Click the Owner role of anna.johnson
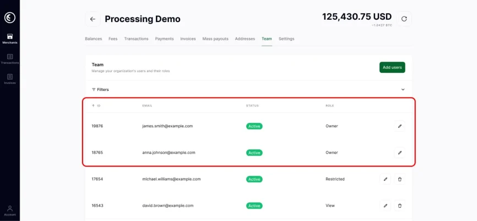 pos(332,153)
